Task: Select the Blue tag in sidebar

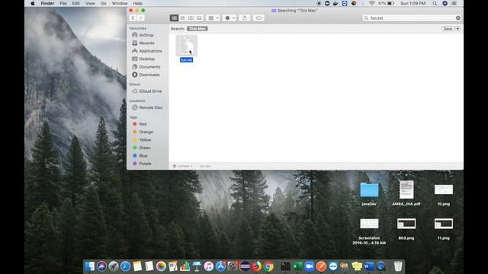Action: click(x=143, y=155)
